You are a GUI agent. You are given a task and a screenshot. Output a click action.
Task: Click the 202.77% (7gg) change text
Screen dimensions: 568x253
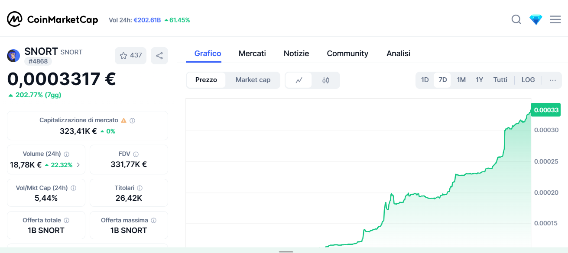pos(39,95)
